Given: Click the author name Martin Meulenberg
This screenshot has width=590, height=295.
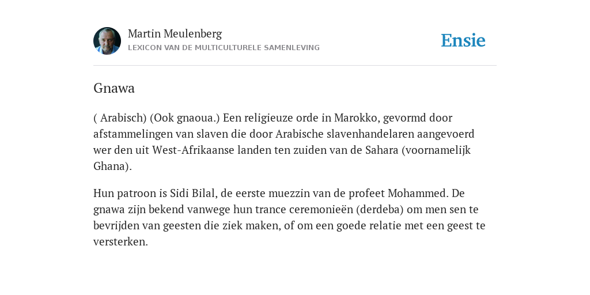Looking at the screenshot, I should [175, 34].
